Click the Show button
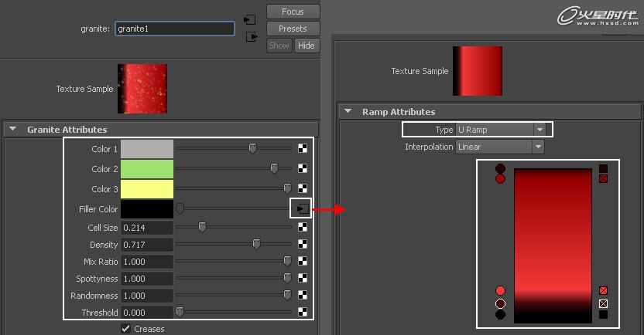This screenshot has height=335, width=644. (279, 46)
